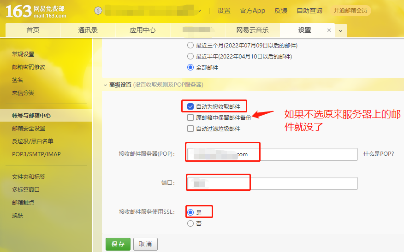Toggle 自动为您收取邮件 checkbox
This screenshot has height=252, width=404.
pyautogui.click(x=190, y=106)
